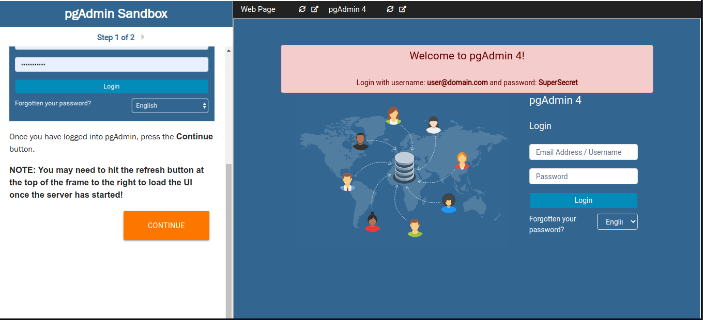Open the language dropdown in pgAdmin login
The height and width of the screenshot is (320, 703).
(617, 221)
